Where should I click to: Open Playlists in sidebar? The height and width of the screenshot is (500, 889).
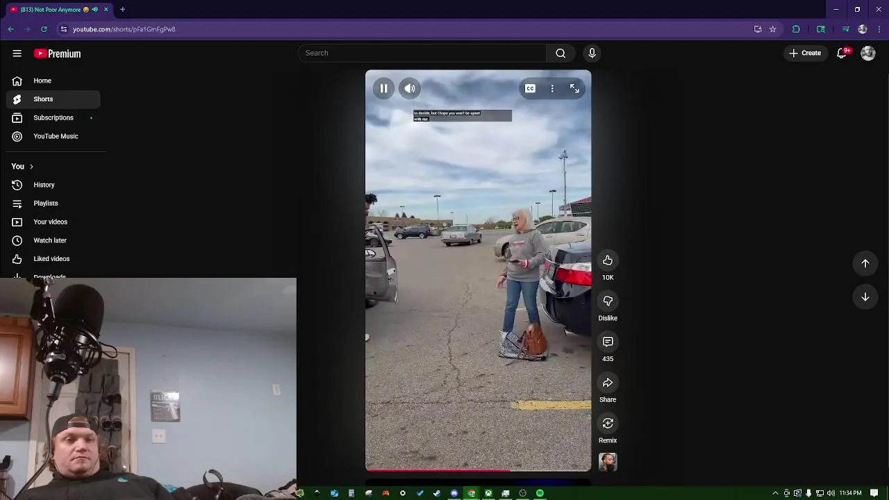click(53, 203)
